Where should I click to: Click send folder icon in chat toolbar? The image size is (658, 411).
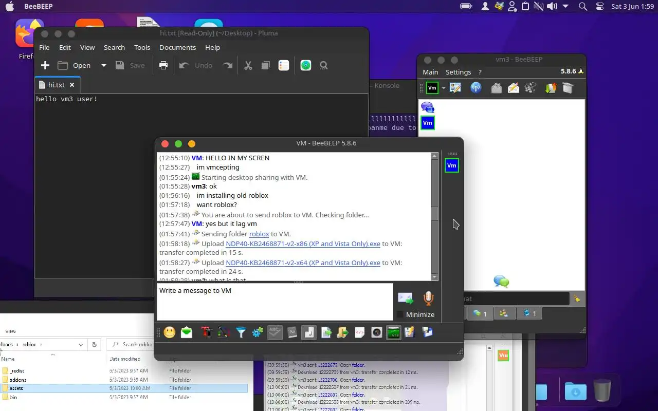click(343, 332)
